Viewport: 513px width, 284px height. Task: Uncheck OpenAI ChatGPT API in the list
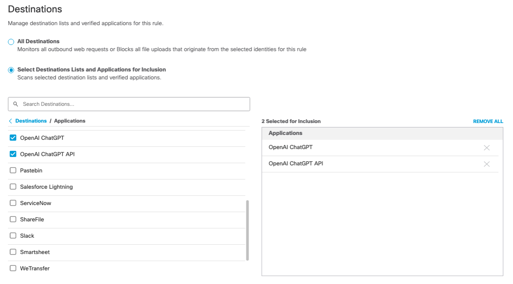point(13,153)
